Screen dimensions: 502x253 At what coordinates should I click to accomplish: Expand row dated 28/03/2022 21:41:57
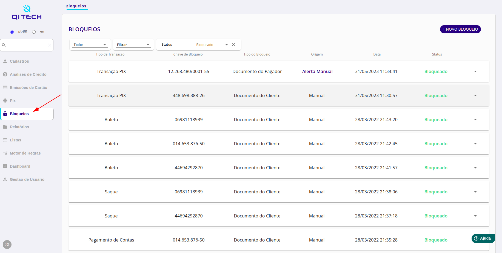pos(475,168)
